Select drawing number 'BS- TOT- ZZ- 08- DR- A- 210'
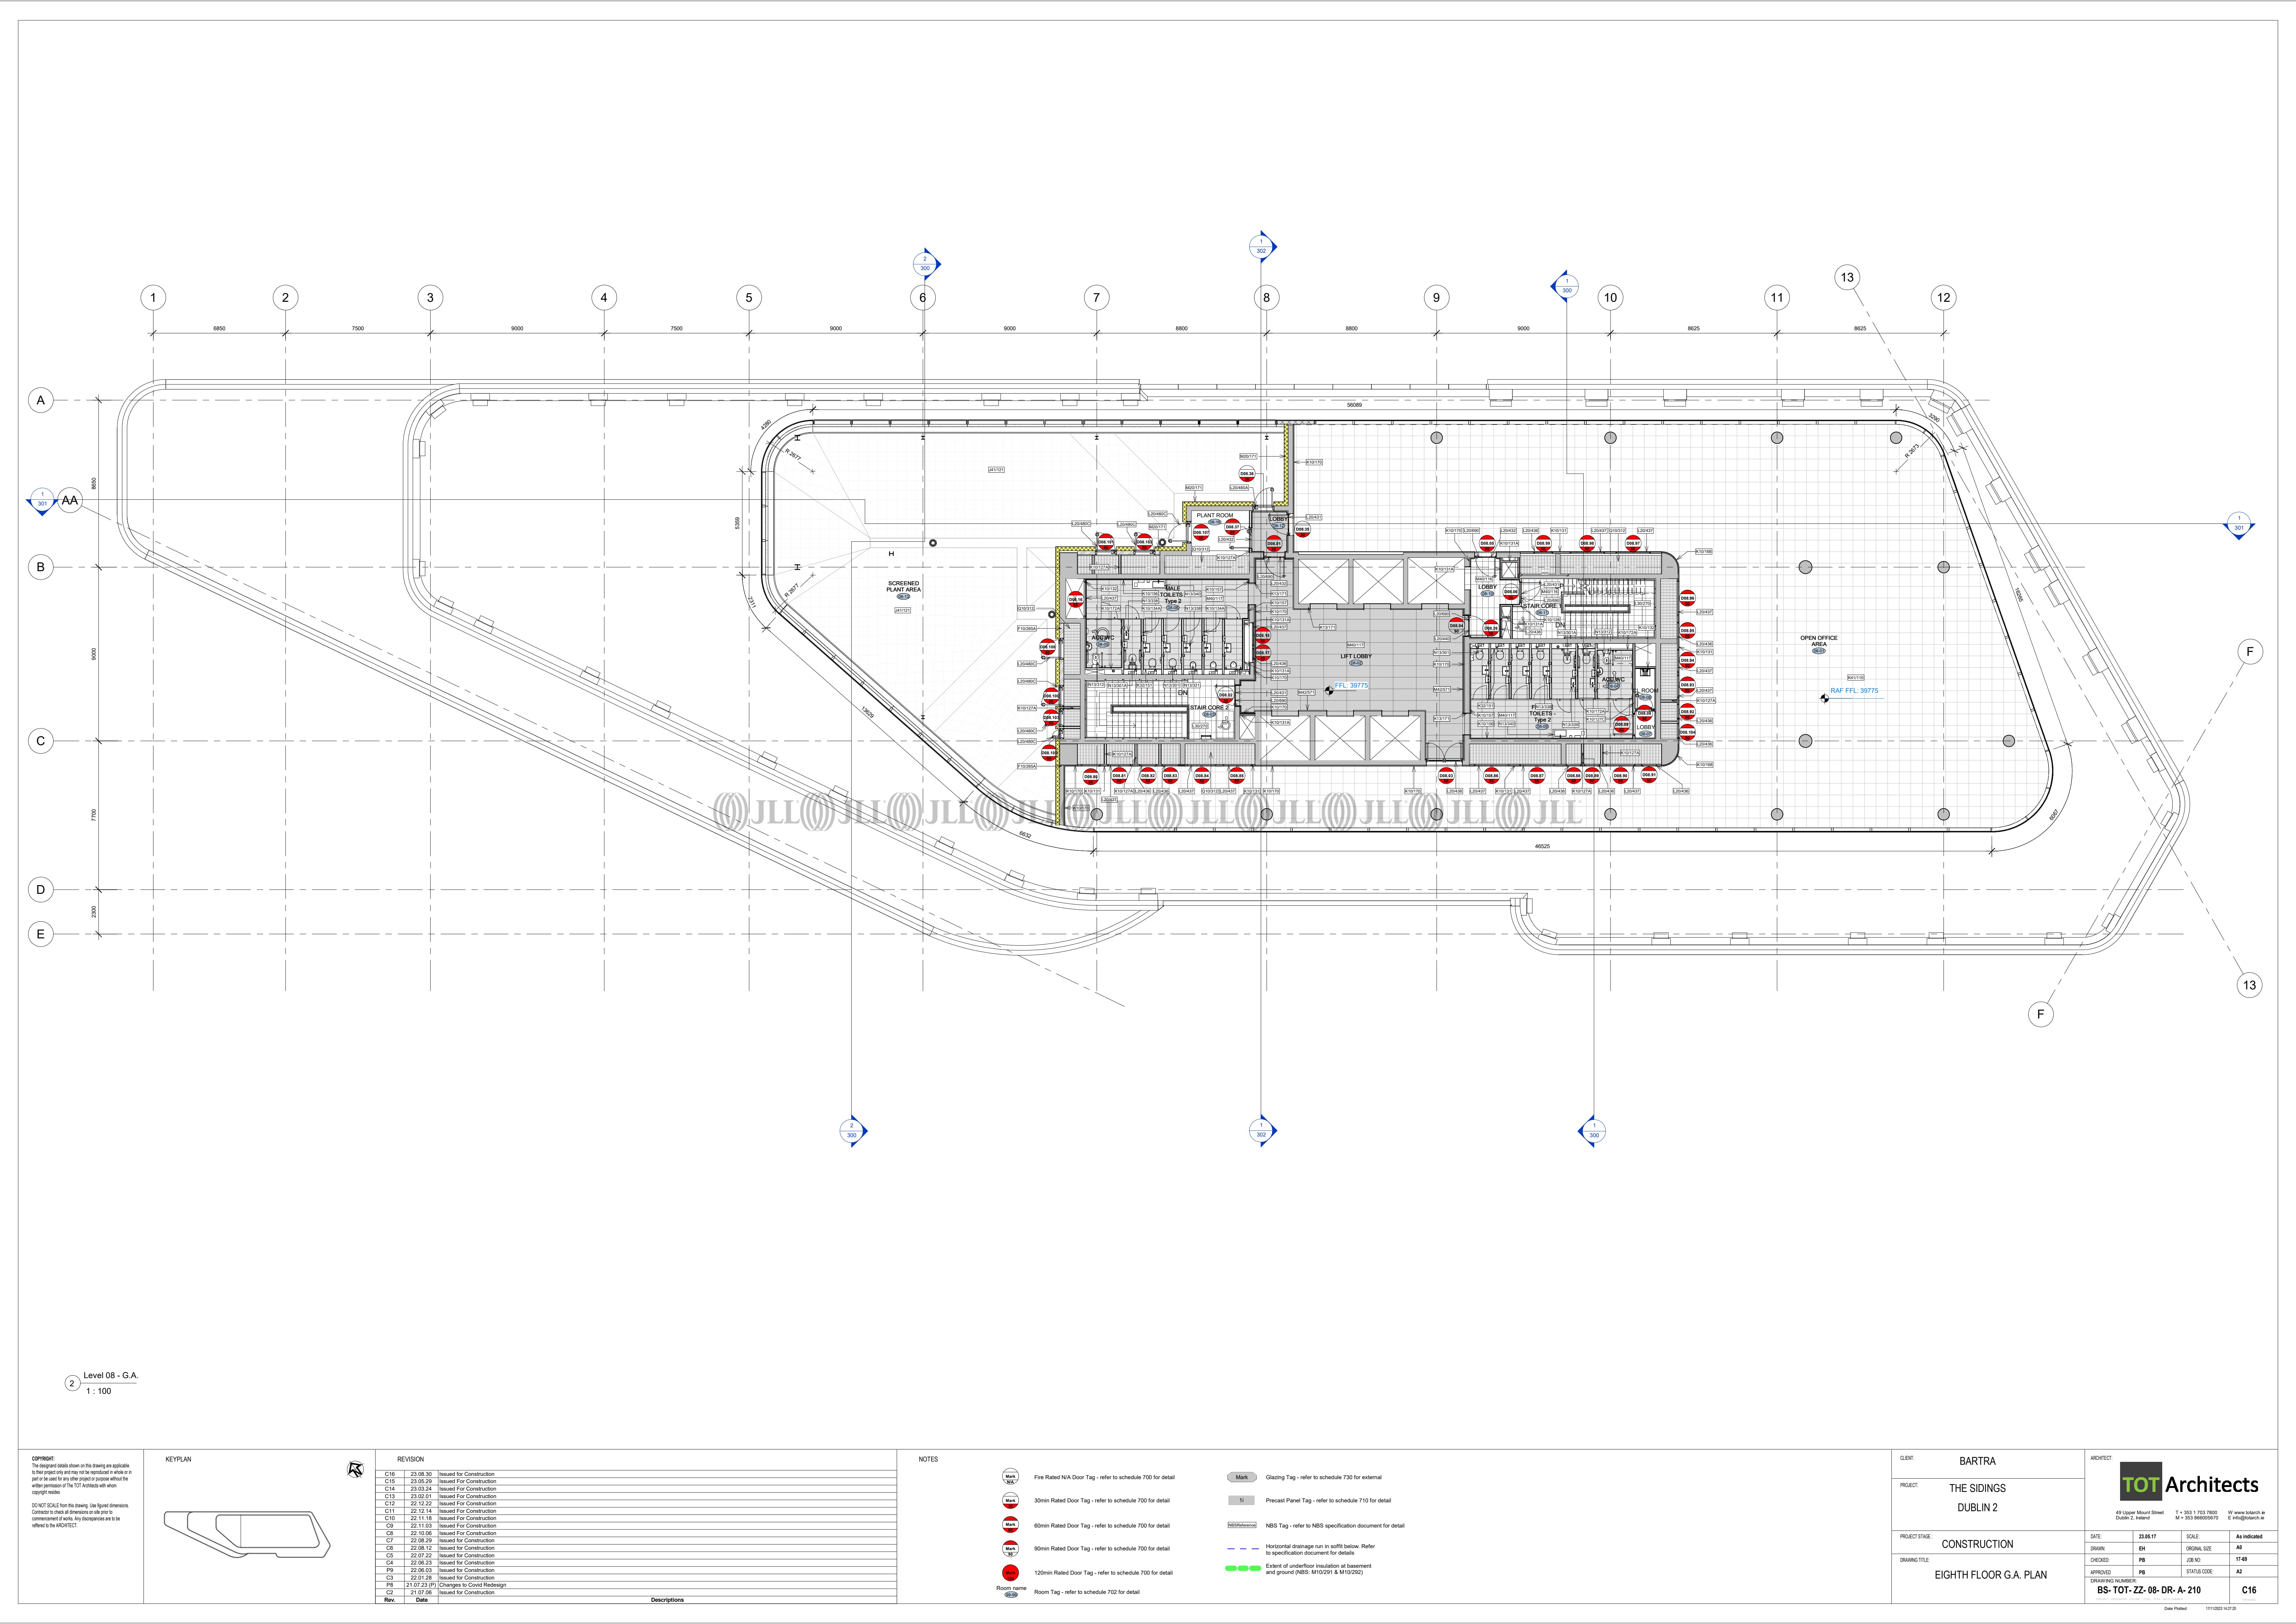This screenshot has width=2296, height=1624. tap(2149, 1590)
